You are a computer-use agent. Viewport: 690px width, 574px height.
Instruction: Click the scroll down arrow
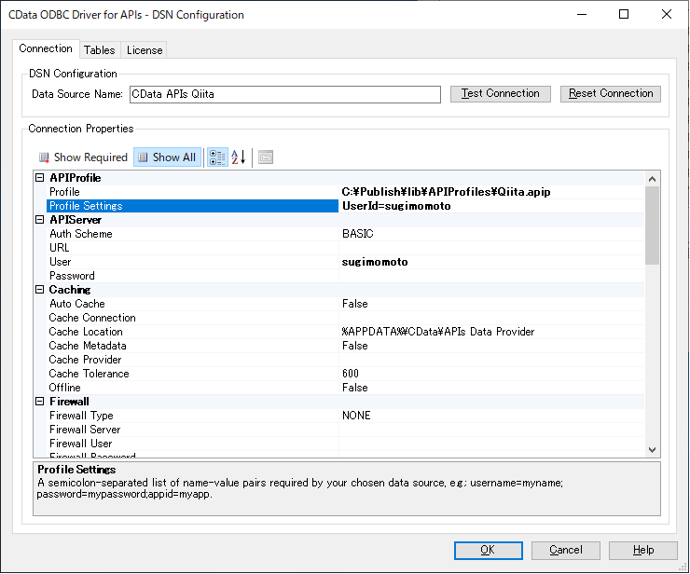(652, 449)
